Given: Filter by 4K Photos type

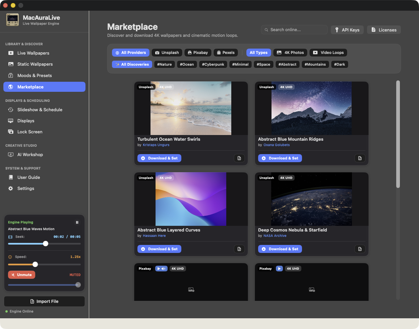Looking at the screenshot, I should point(290,53).
